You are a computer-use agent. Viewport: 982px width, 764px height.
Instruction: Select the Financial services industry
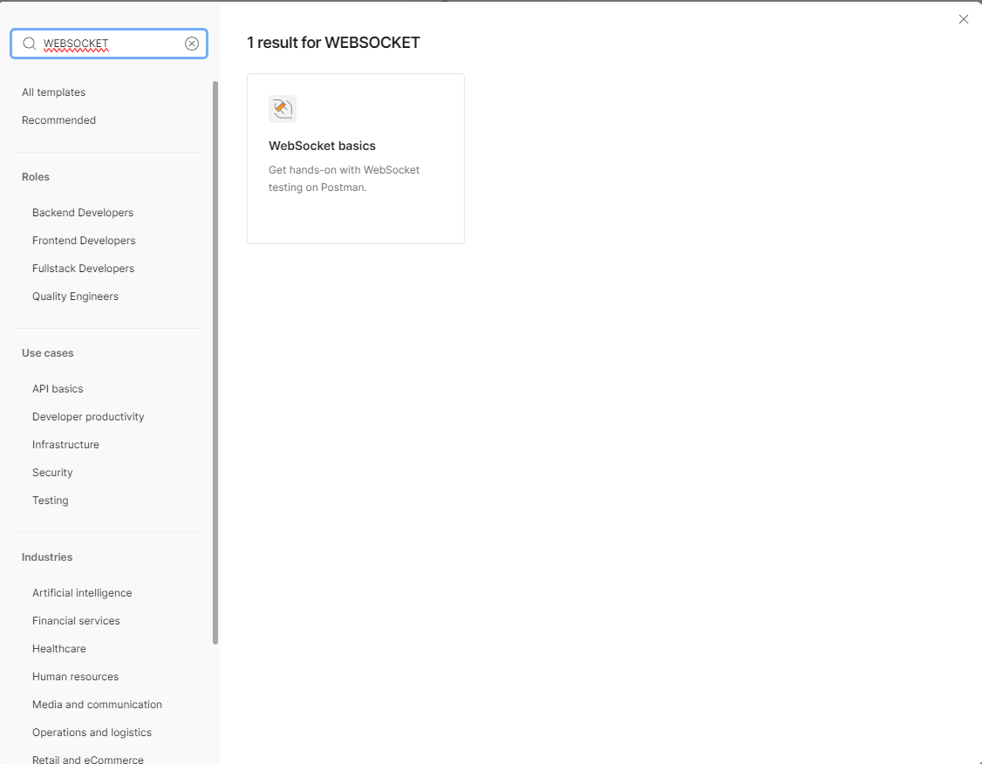(76, 620)
